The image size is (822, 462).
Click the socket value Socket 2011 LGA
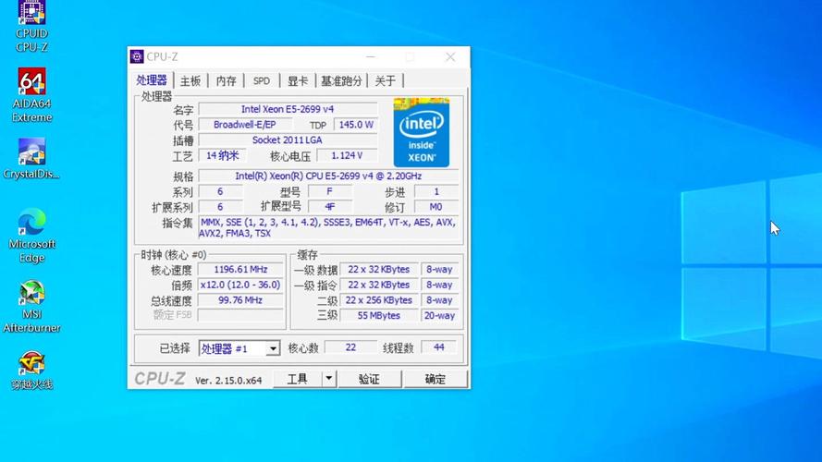tap(288, 140)
